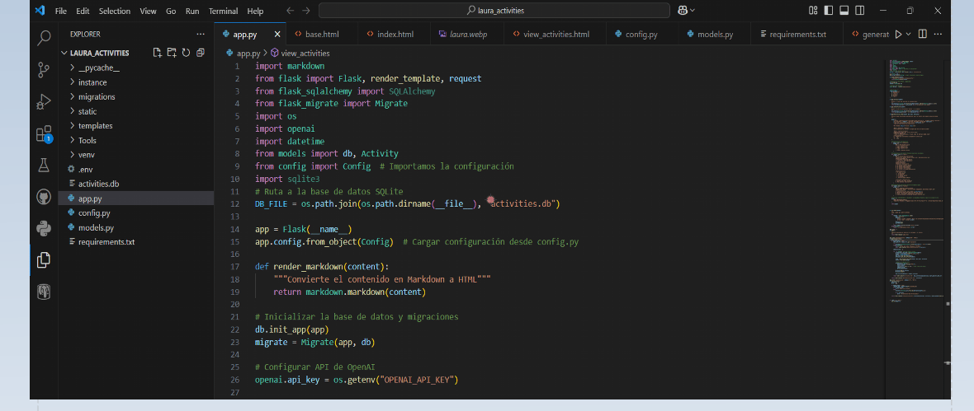Screen dimensions: 974x411
Task: Open the Extensions view with badge
Action: 44,133
